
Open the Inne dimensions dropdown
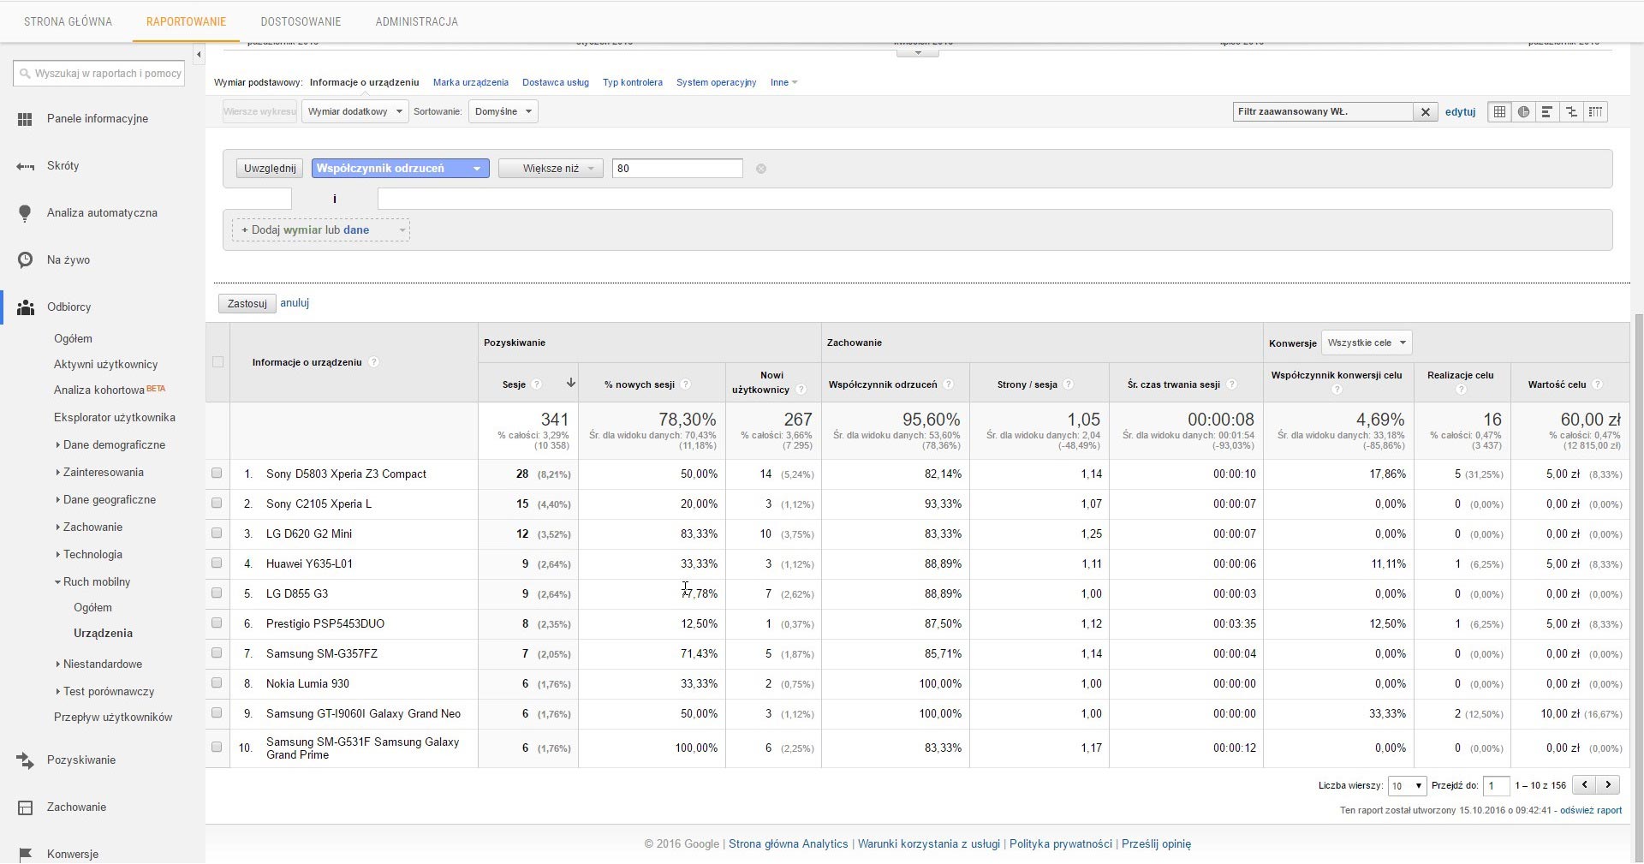click(x=783, y=82)
